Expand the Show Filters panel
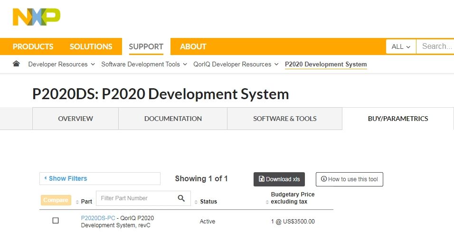Image resolution: width=454 pixels, height=241 pixels. tap(100, 178)
